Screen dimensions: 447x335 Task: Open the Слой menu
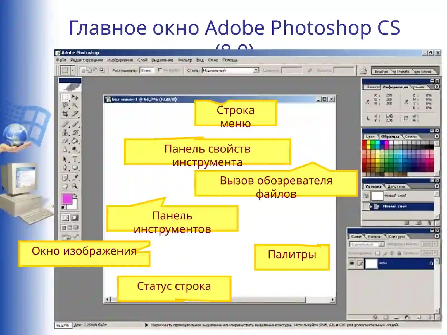pyautogui.click(x=142, y=60)
